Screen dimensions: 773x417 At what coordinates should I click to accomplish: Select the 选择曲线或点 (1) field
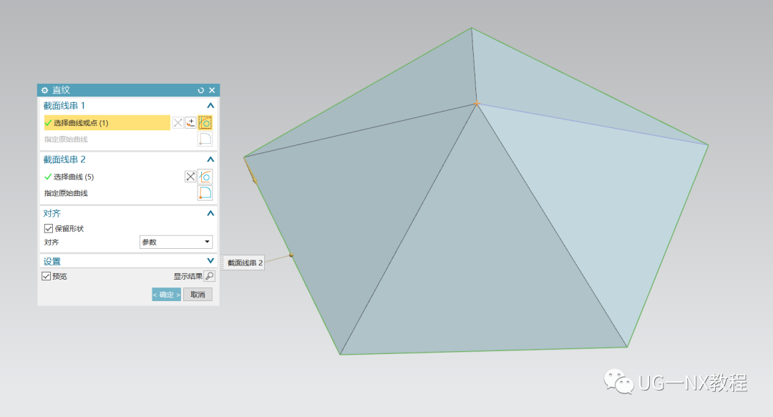[x=107, y=123]
